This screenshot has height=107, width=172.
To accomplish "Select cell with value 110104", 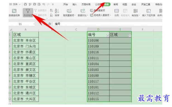I will 98,64.
